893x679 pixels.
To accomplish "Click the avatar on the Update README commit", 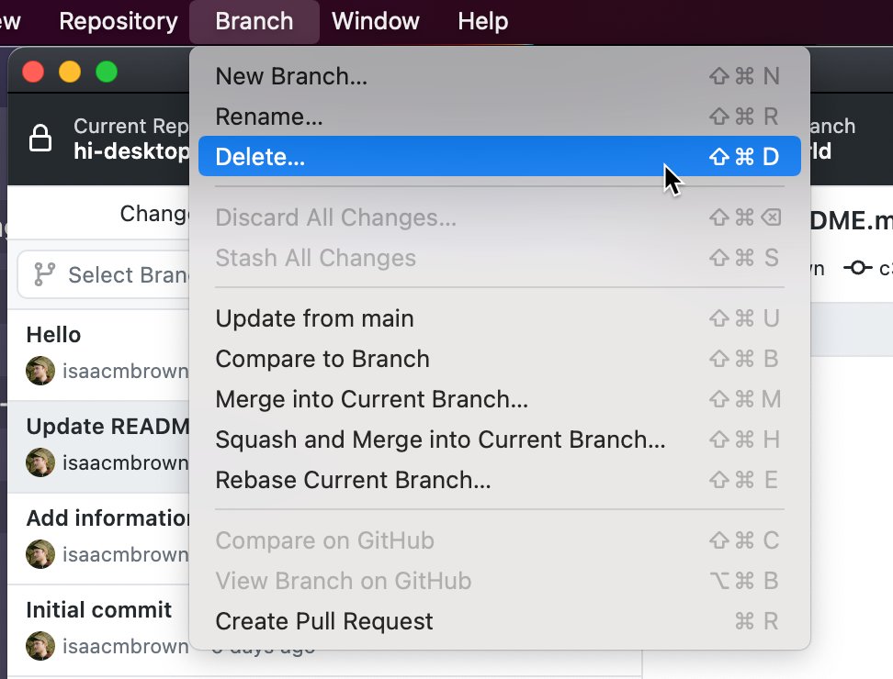I will 40,462.
